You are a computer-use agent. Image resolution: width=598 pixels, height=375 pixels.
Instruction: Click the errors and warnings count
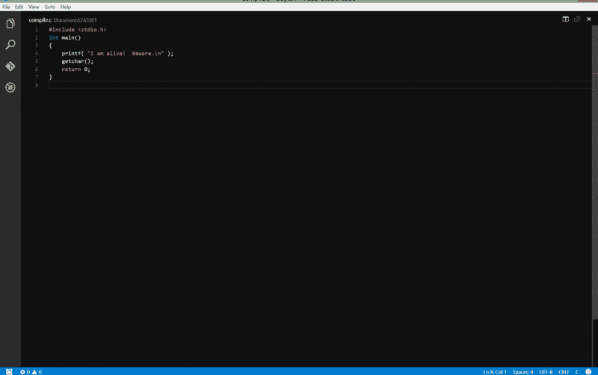31,371
